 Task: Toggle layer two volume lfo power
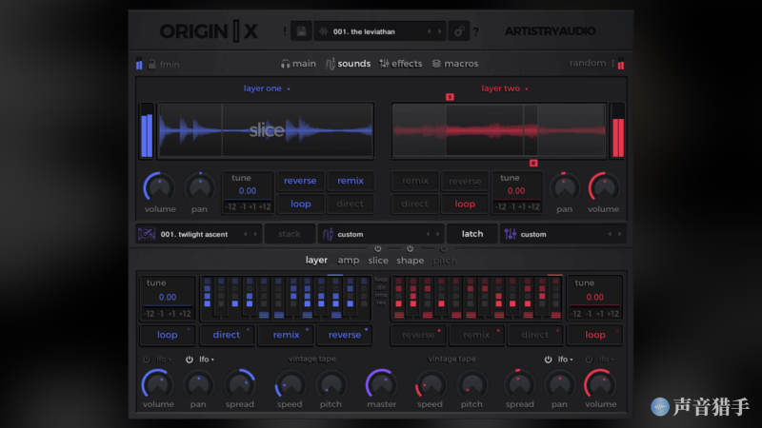click(x=589, y=360)
